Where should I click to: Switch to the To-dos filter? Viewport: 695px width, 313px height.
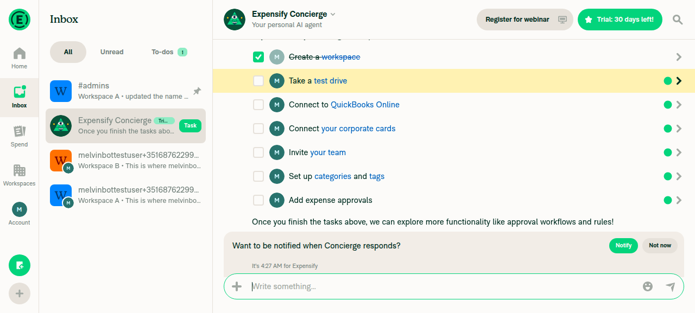coord(169,52)
